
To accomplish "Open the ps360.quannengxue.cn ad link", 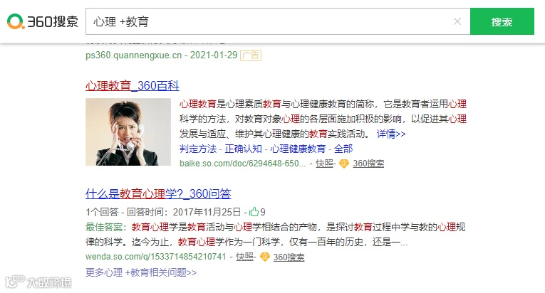I will (133, 55).
